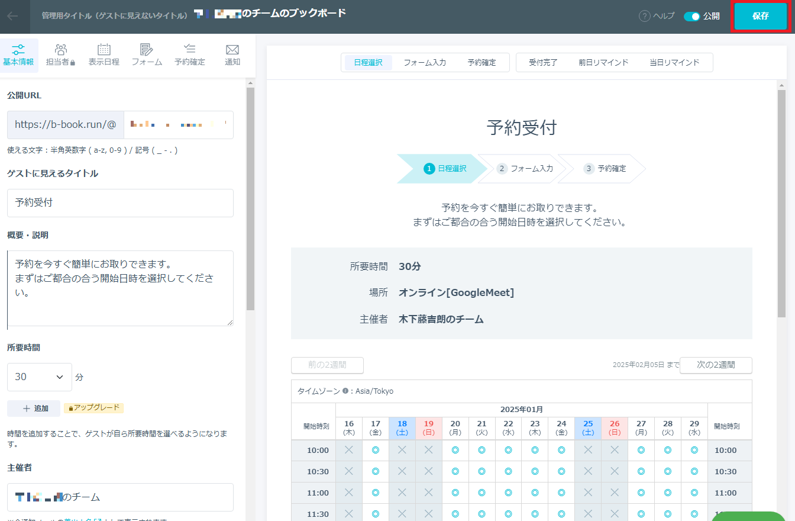Open the 表示日程 calendar icon

104,50
